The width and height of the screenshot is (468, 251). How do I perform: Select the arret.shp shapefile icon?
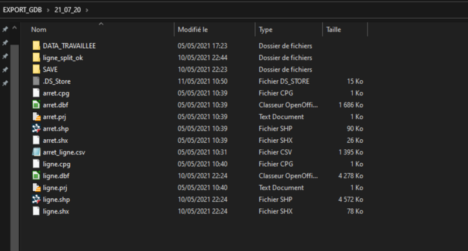(36, 129)
